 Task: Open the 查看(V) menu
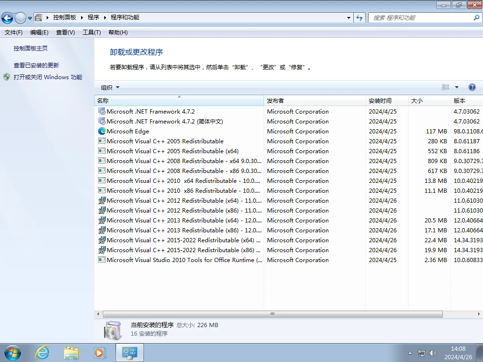[65, 33]
